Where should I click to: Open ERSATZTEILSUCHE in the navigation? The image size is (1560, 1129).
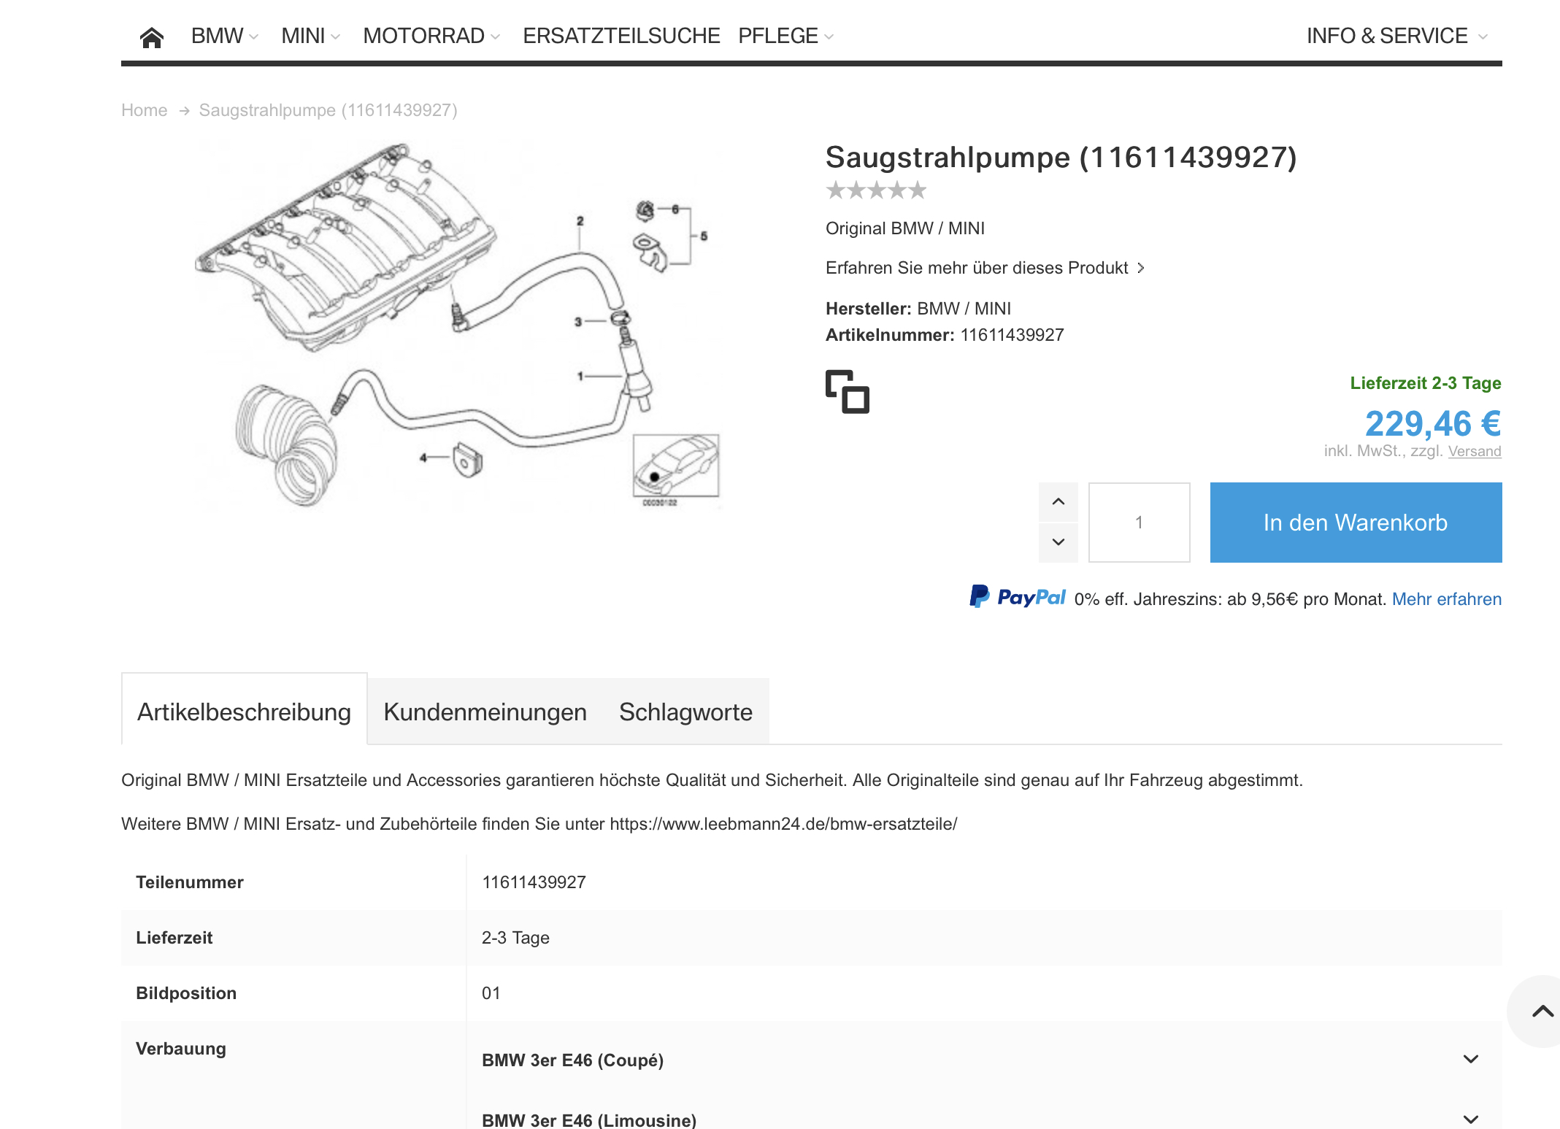pos(621,36)
